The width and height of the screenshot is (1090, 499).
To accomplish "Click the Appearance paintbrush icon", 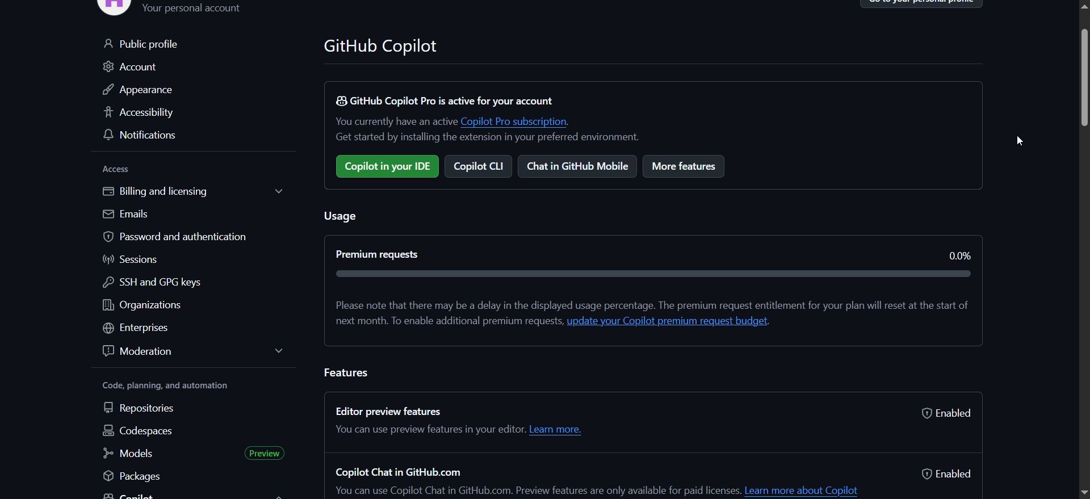I will pos(108,90).
